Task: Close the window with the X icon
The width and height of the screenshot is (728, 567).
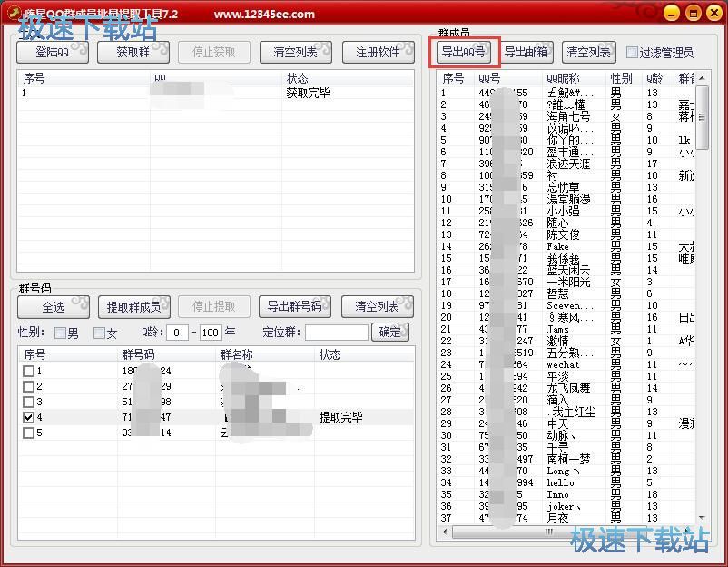Action: (x=714, y=13)
